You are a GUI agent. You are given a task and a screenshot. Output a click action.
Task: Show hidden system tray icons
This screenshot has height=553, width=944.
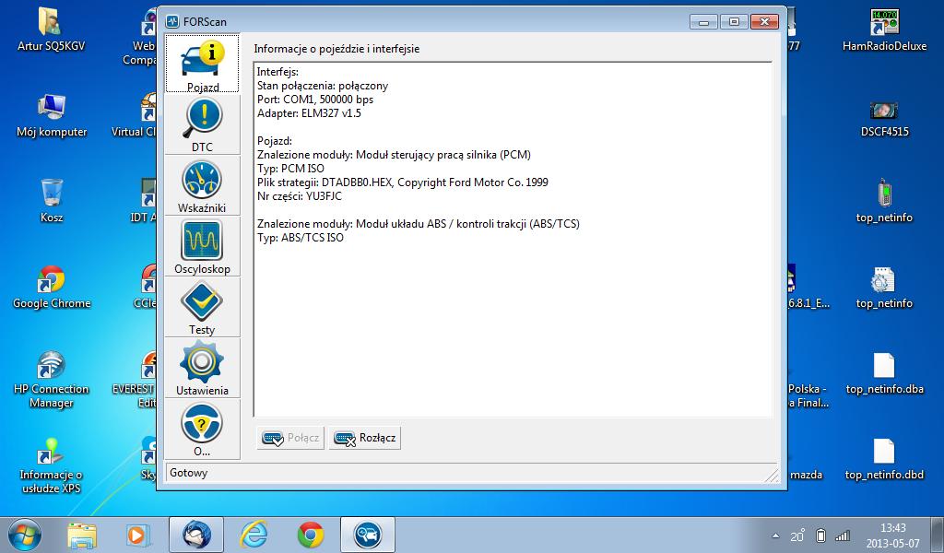[x=774, y=535]
